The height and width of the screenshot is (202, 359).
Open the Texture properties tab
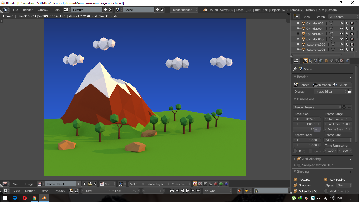coord(342,61)
